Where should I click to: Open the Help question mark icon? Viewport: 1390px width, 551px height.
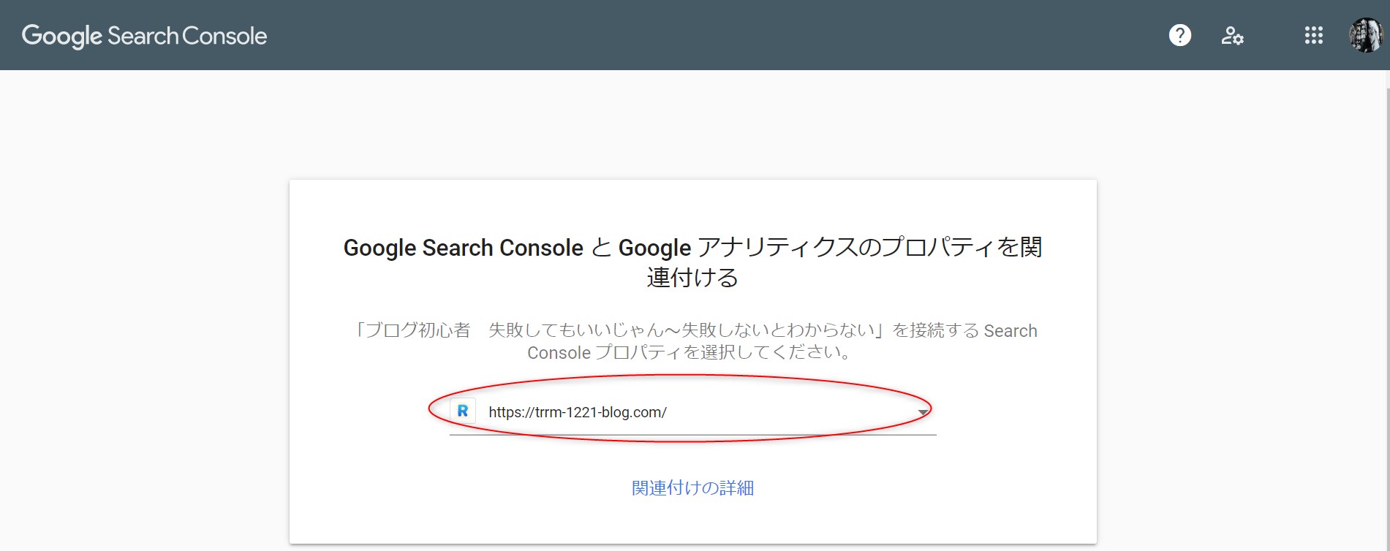pos(1179,35)
